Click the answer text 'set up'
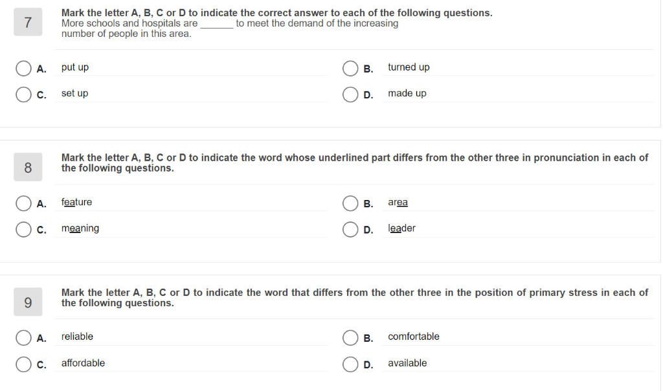The width and height of the screenshot is (663, 391). point(75,93)
